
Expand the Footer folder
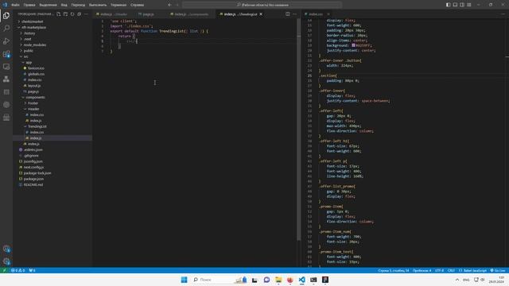coord(33,103)
